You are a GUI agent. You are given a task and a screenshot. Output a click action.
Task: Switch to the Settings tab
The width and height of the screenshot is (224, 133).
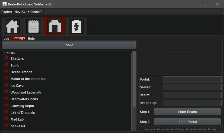point(18,38)
